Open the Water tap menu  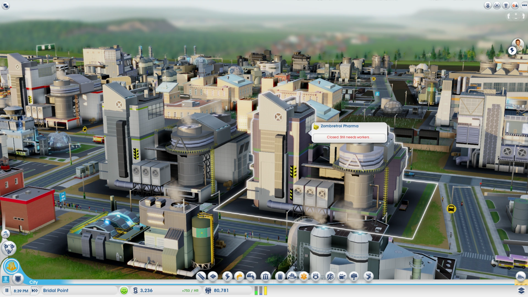coord(239,276)
